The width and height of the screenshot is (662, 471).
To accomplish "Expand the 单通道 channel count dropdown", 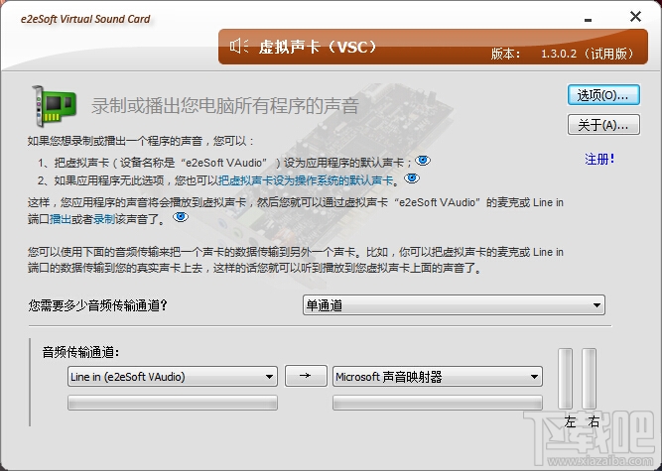I will tap(454, 305).
